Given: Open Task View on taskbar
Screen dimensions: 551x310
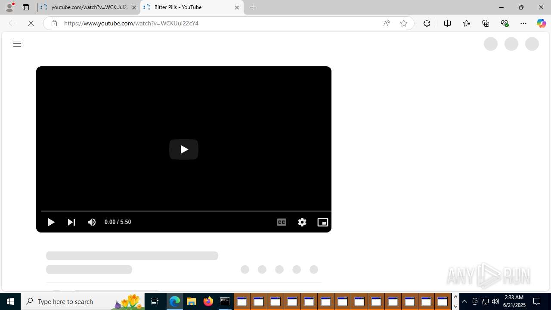Looking at the screenshot, I should [155, 301].
